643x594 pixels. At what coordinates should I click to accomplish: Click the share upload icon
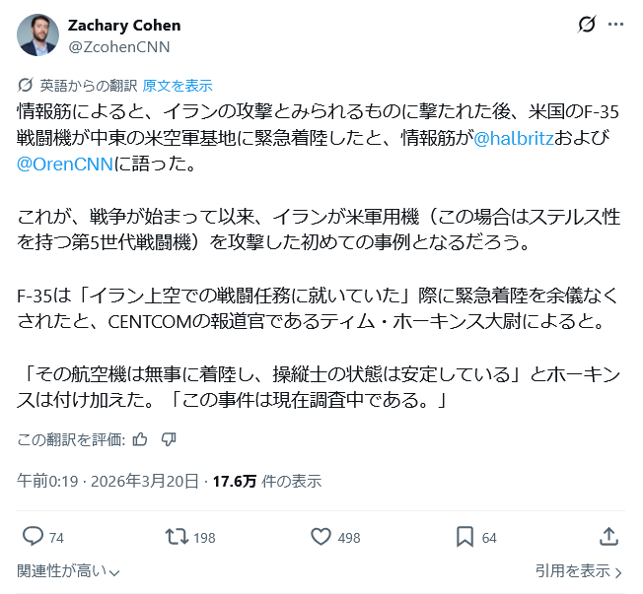pos(608,536)
